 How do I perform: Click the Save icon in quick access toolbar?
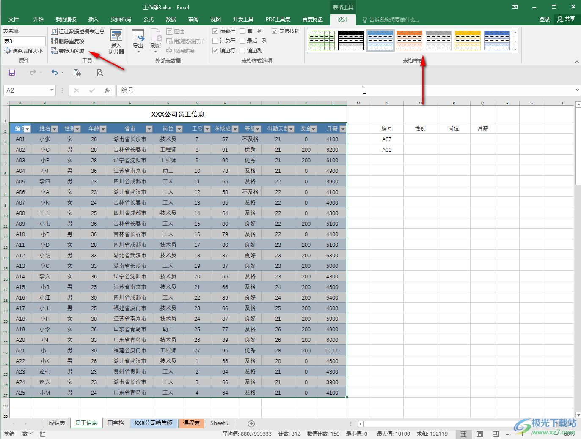12,73
